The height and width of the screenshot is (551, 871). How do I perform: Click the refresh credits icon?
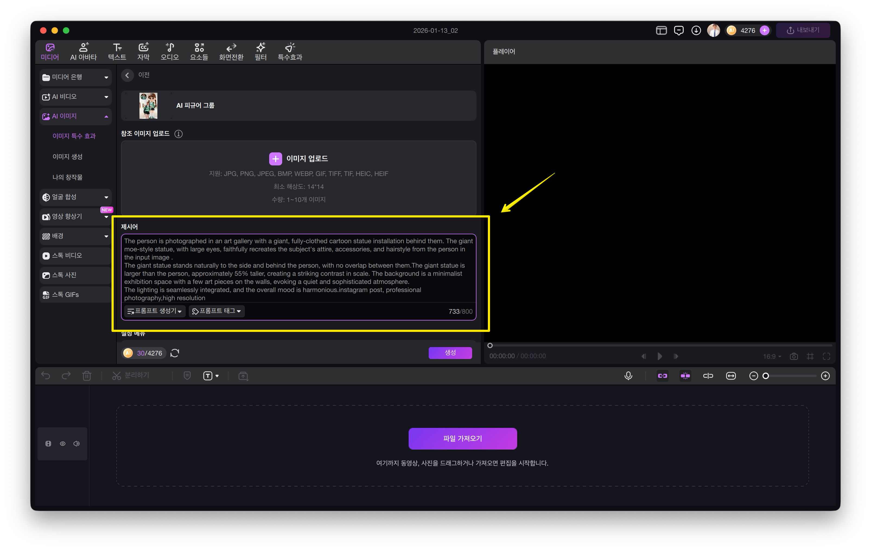[x=175, y=353]
